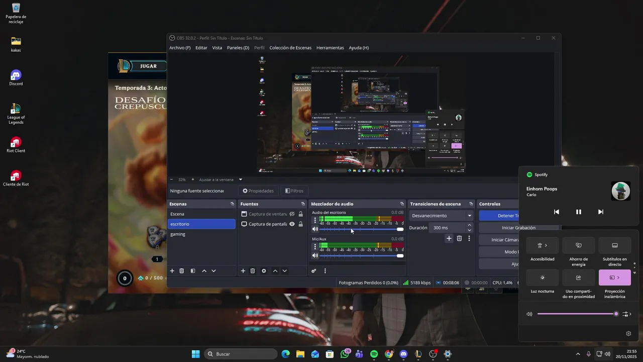Viewport: 643px width, 362px height.
Task: Click the Filtros button
Action: 294,191
